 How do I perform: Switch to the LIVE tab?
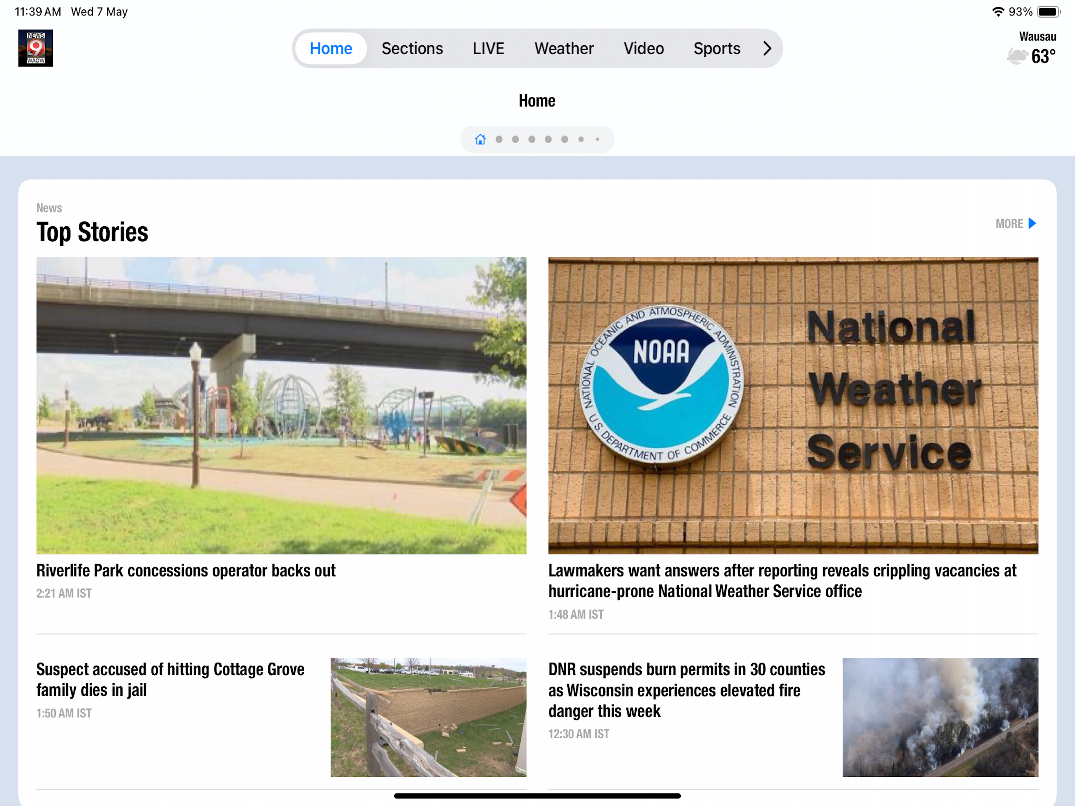tap(488, 49)
